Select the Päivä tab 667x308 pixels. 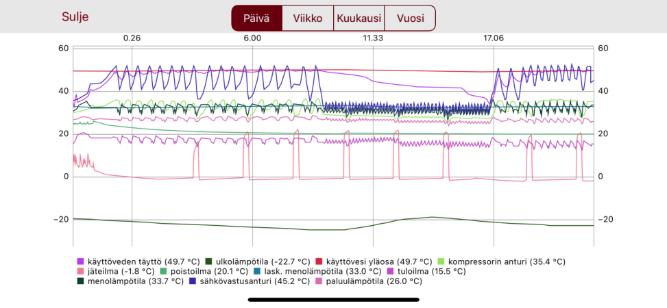point(257,18)
